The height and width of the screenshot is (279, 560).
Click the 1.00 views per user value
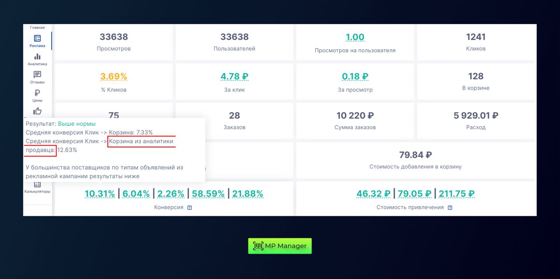pos(355,37)
